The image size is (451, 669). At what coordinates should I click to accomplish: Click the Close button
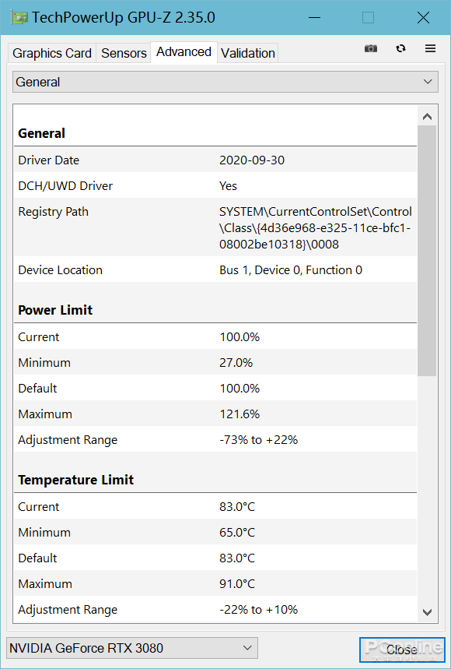pyautogui.click(x=401, y=650)
